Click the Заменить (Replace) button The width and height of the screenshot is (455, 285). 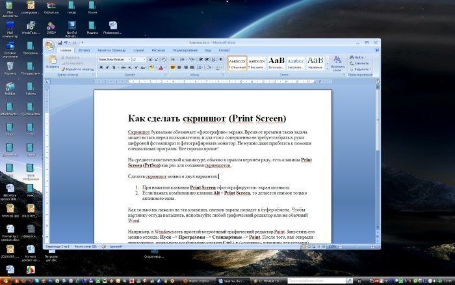(x=361, y=63)
